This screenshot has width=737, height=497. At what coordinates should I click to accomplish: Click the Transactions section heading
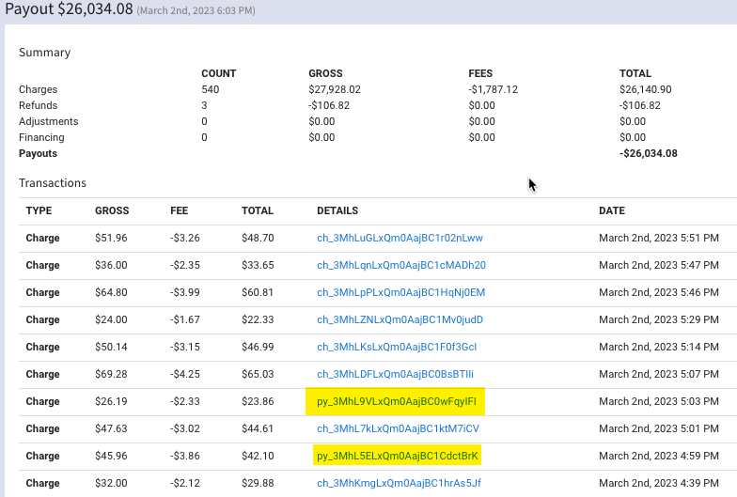coord(53,183)
